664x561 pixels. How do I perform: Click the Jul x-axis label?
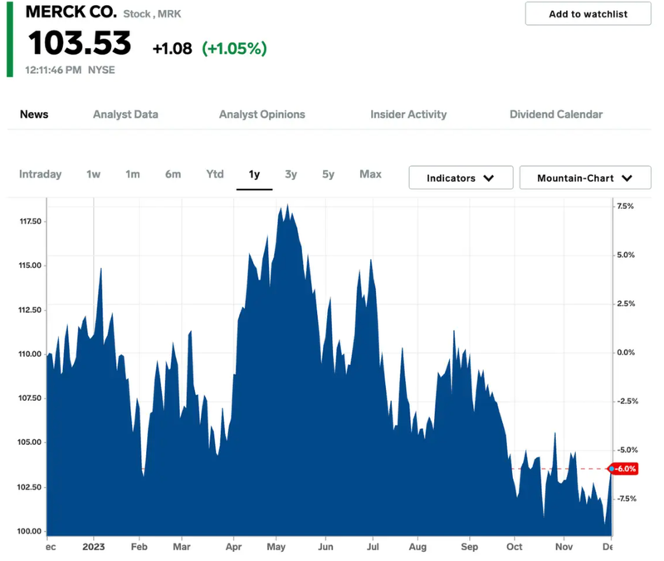pyautogui.click(x=373, y=547)
